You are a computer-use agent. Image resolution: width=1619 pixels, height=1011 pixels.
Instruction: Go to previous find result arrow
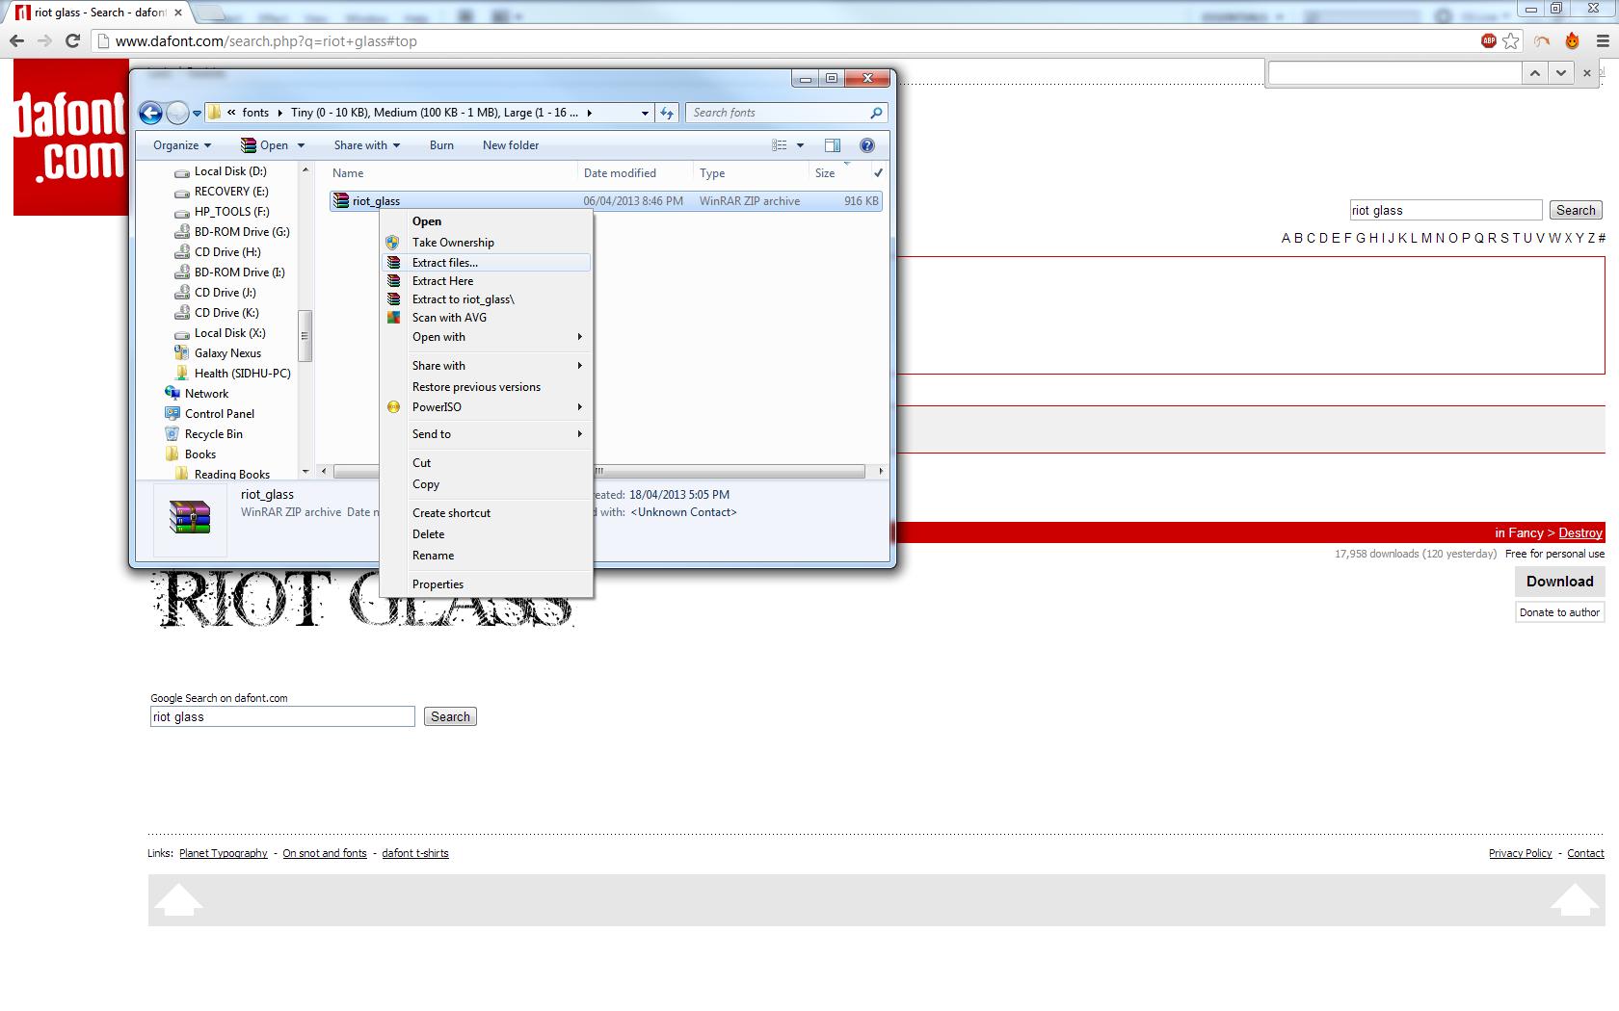[x=1534, y=73]
